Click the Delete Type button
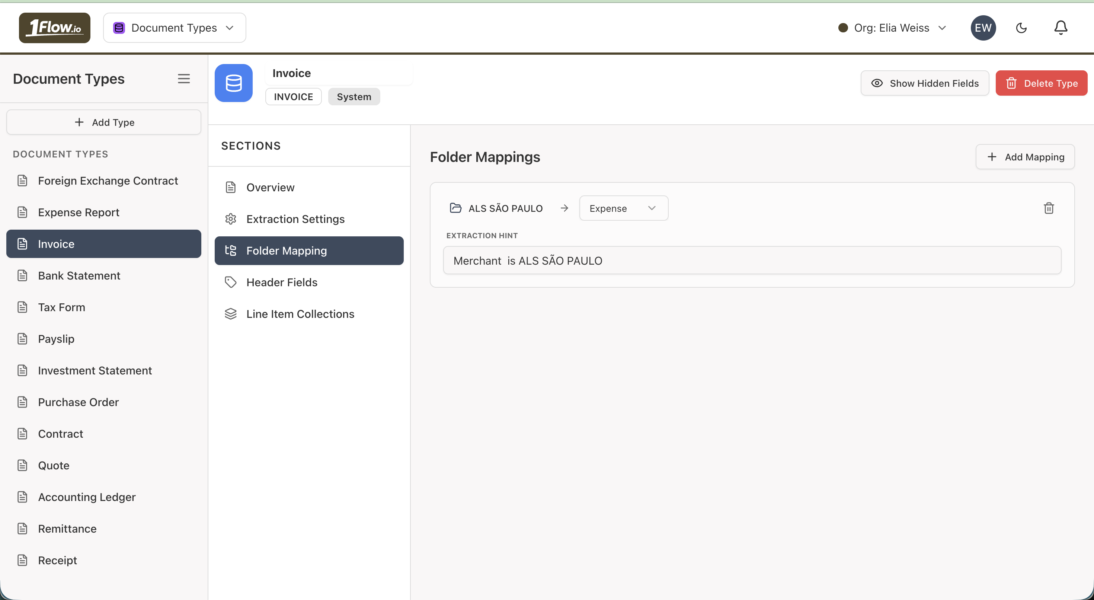Image resolution: width=1094 pixels, height=600 pixels. pos(1041,83)
